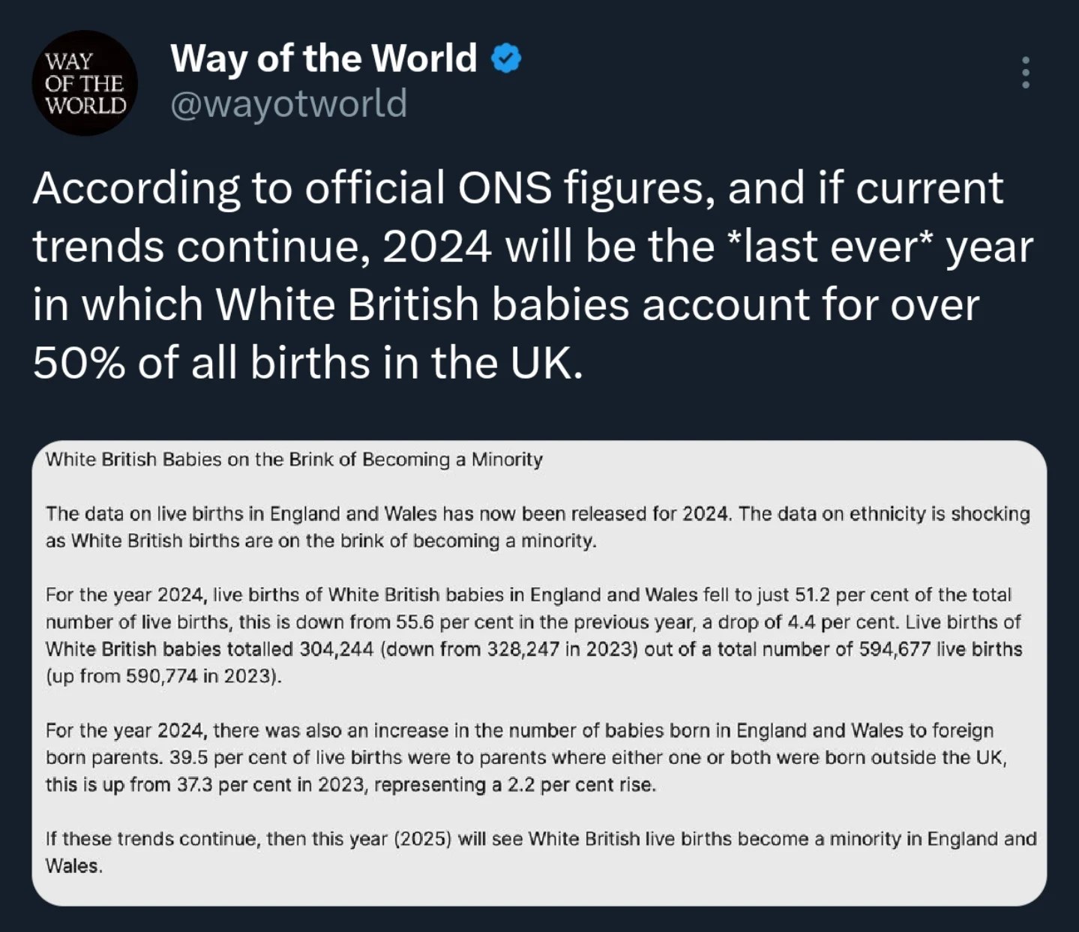
Task: Click the paragraph about foreign born parents
Action: click(x=526, y=757)
